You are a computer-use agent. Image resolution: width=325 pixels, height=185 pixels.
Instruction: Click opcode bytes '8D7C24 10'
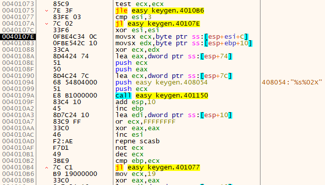coord(71,115)
